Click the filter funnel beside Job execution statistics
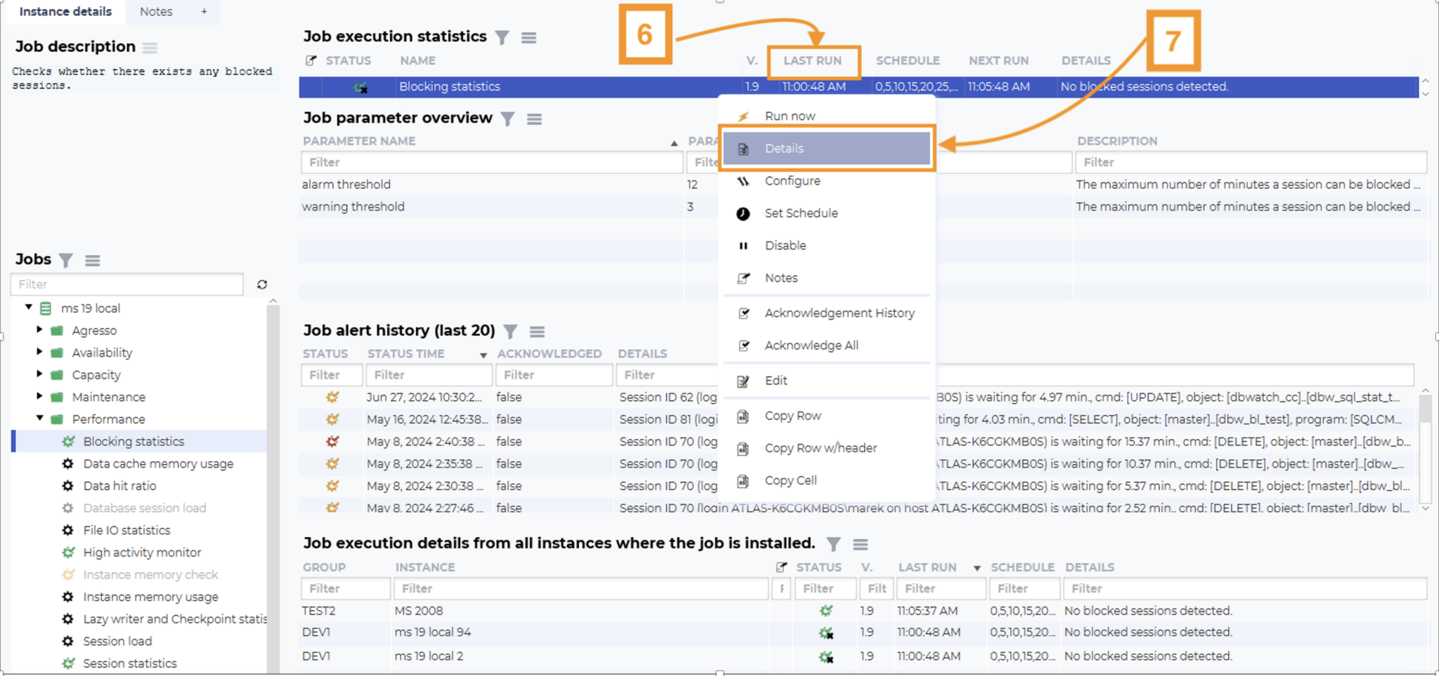The image size is (1439, 676). point(502,37)
